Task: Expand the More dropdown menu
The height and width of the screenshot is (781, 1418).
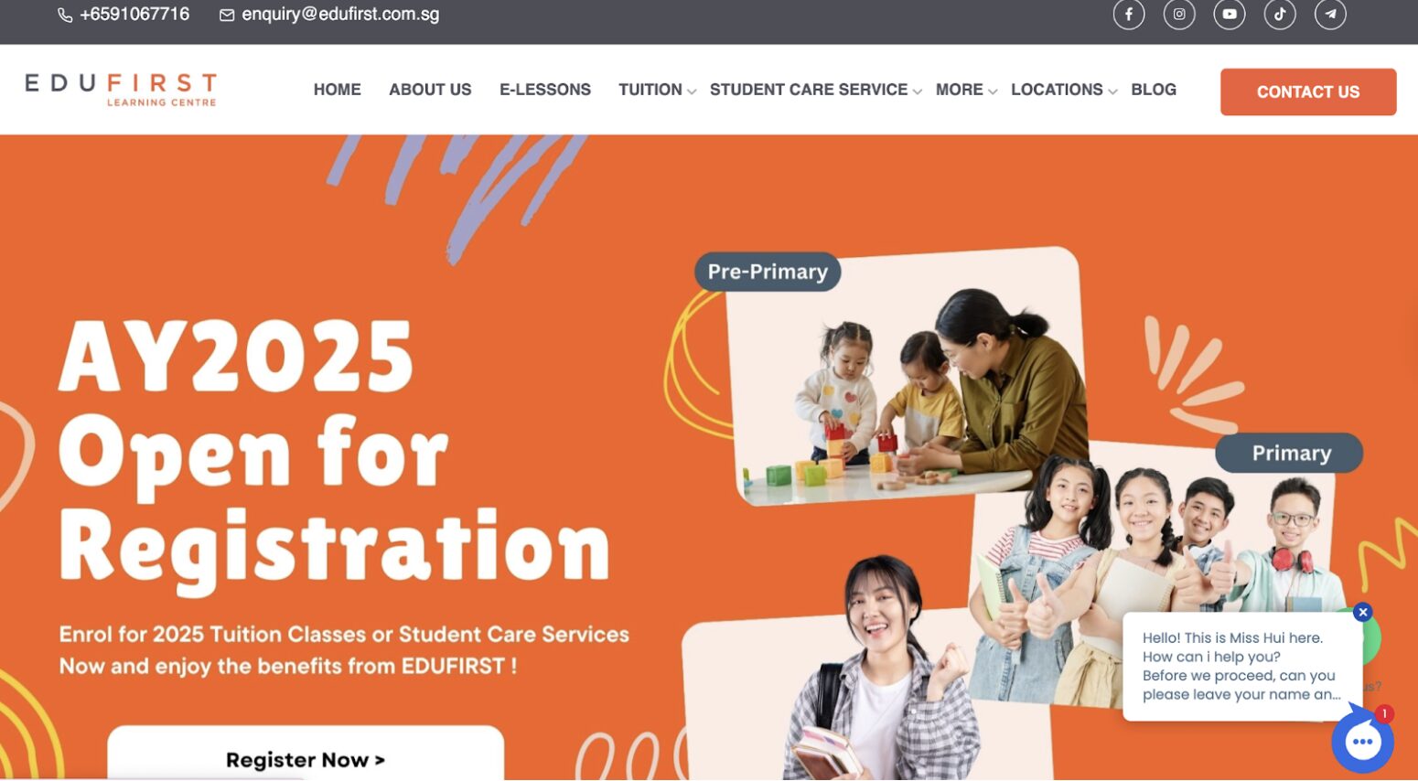Action: 966,90
